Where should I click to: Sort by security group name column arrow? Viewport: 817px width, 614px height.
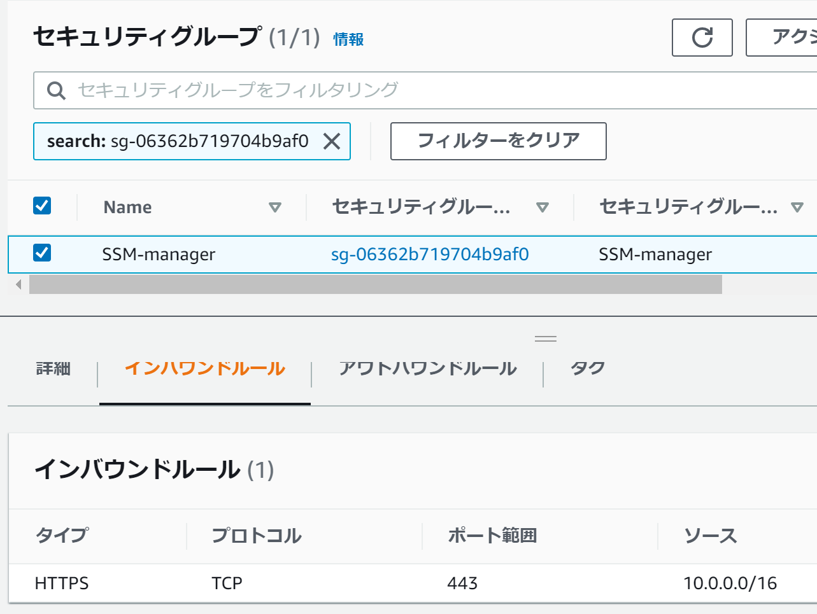click(x=797, y=207)
